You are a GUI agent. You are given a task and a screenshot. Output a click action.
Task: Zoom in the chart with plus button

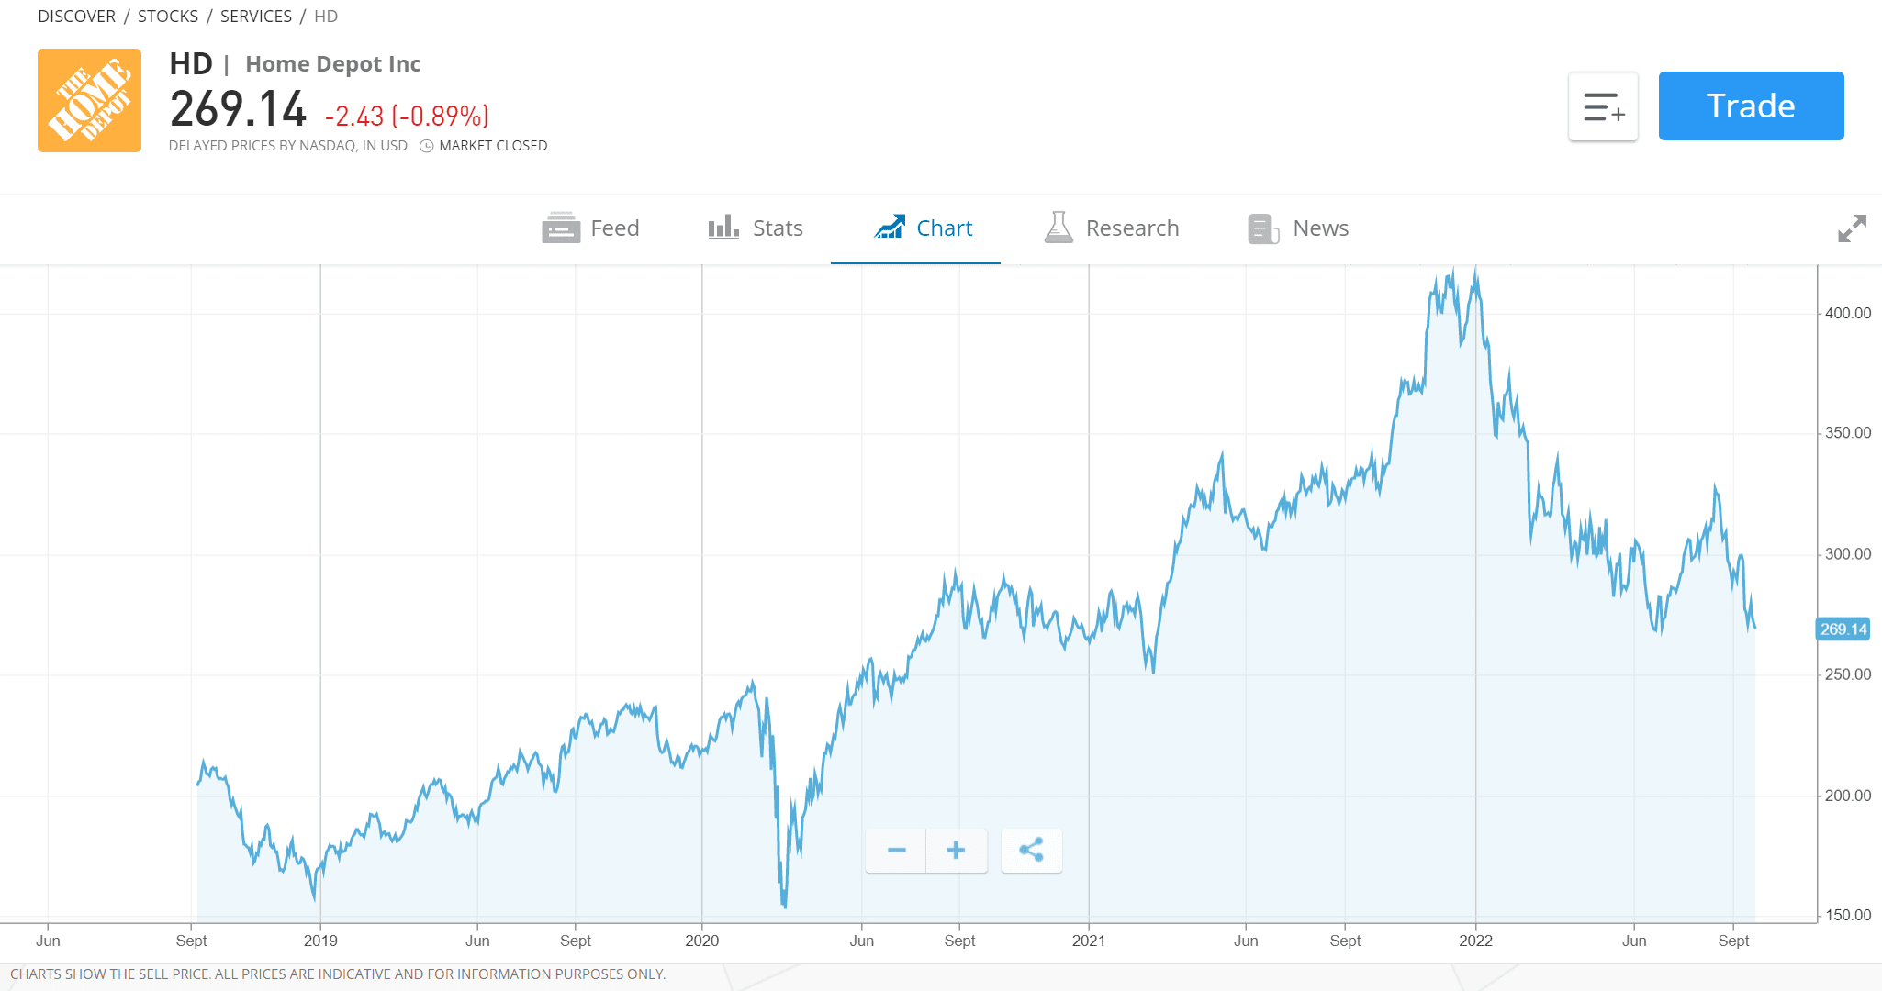coord(956,851)
